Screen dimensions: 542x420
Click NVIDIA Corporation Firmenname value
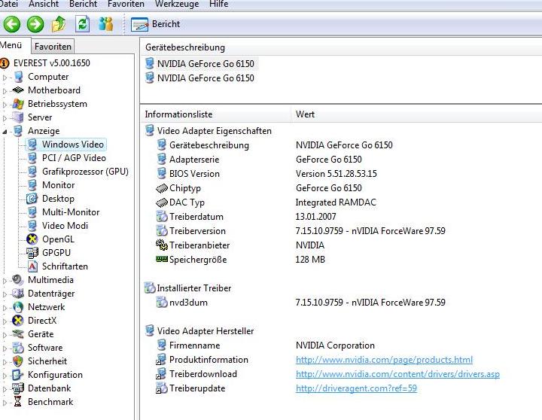tap(335, 345)
